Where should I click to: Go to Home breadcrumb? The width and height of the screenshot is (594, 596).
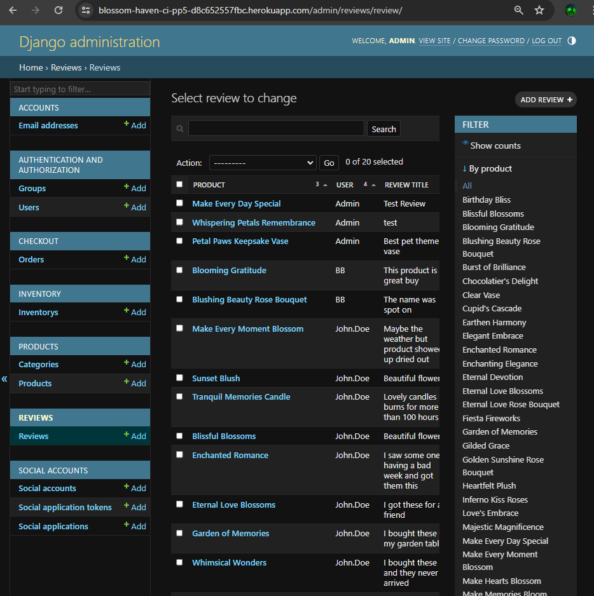(31, 67)
